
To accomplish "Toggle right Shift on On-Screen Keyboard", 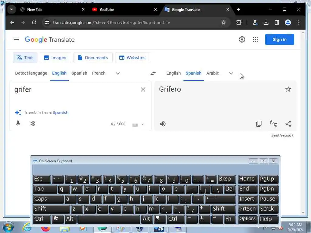I will click(x=224, y=209).
